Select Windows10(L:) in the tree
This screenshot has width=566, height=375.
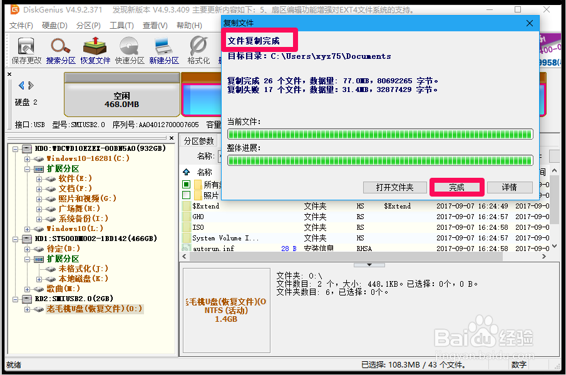point(75,229)
